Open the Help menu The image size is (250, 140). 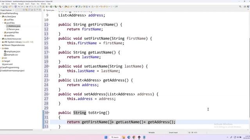[x=49, y=4]
